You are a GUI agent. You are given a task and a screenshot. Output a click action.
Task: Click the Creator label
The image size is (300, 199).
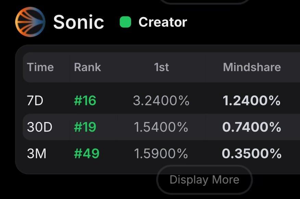tap(163, 22)
